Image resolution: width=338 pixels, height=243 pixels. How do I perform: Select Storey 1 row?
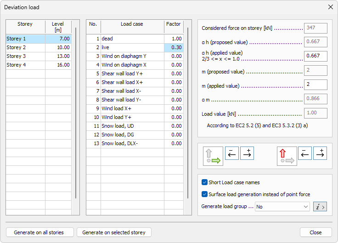[x=39, y=39]
